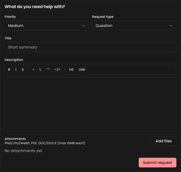Screen dimensions: 181x172
Task: Insert a code block
Action: 58,70
